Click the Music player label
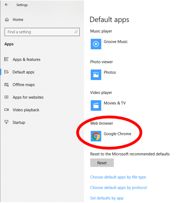This screenshot has width=179, height=203. (101, 31)
